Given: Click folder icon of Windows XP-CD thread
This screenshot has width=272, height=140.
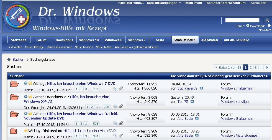Looking at the screenshot, I should 14,97.
